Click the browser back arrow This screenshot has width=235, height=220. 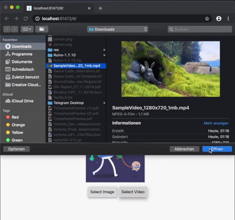click(x=7, y=19)
